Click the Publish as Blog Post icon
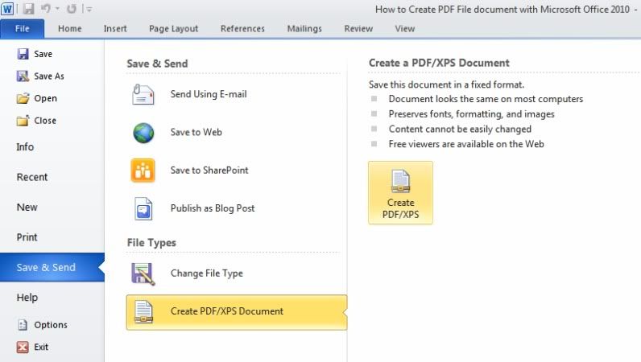 (143, 208)
